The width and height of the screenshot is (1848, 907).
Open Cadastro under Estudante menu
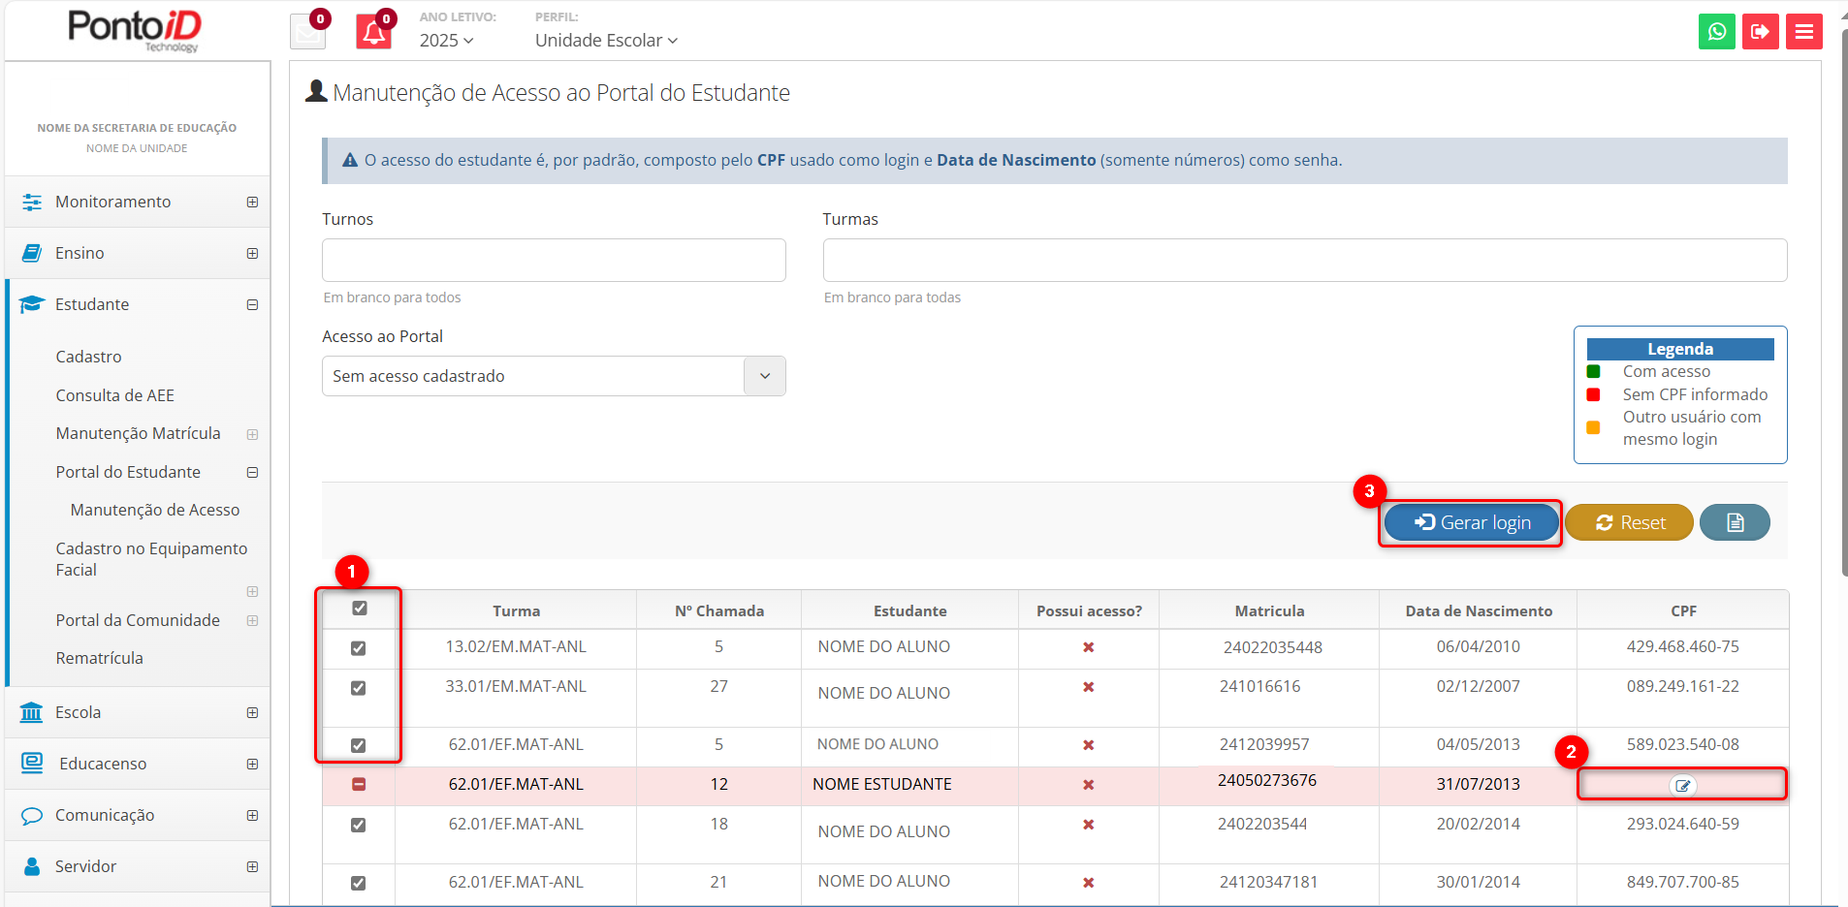pos(88,357)
